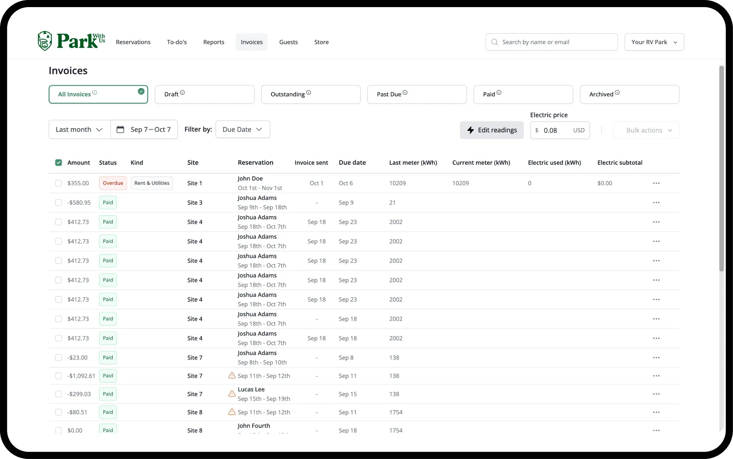The height and width of the screenshot is (459, 733).
Task: Show Outstanding invoices card
Action: (x=311, y=94)
